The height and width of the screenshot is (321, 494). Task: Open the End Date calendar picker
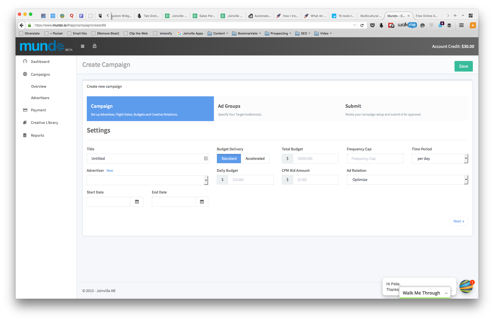tap(202, 202)
